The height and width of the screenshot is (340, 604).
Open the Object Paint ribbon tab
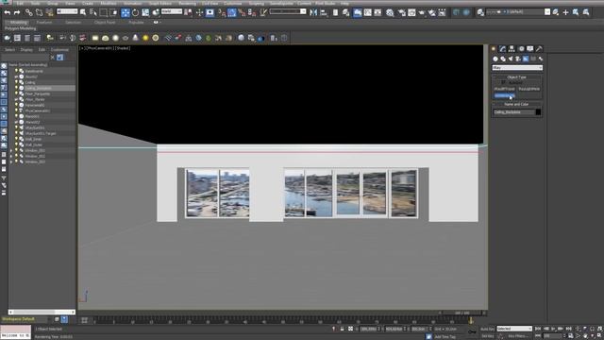pyautogui.click(x=105, y=23)
